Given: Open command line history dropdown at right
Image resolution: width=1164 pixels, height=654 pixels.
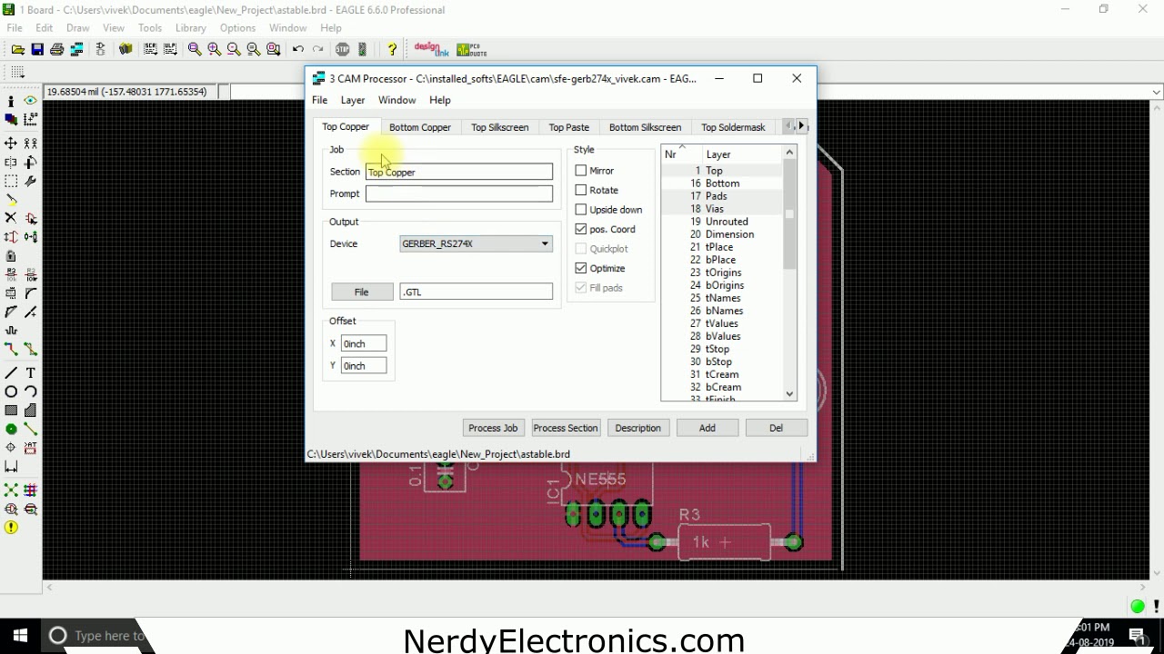Looking at the screenshot, I should pos(1157,92).
